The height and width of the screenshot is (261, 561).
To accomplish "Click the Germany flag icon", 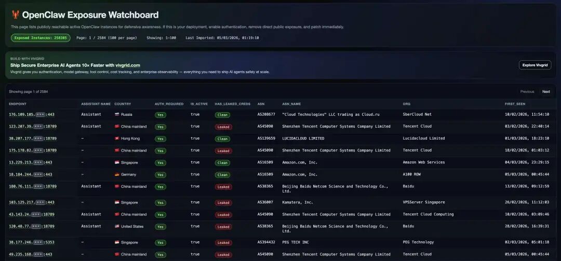I will pos(117,175).
